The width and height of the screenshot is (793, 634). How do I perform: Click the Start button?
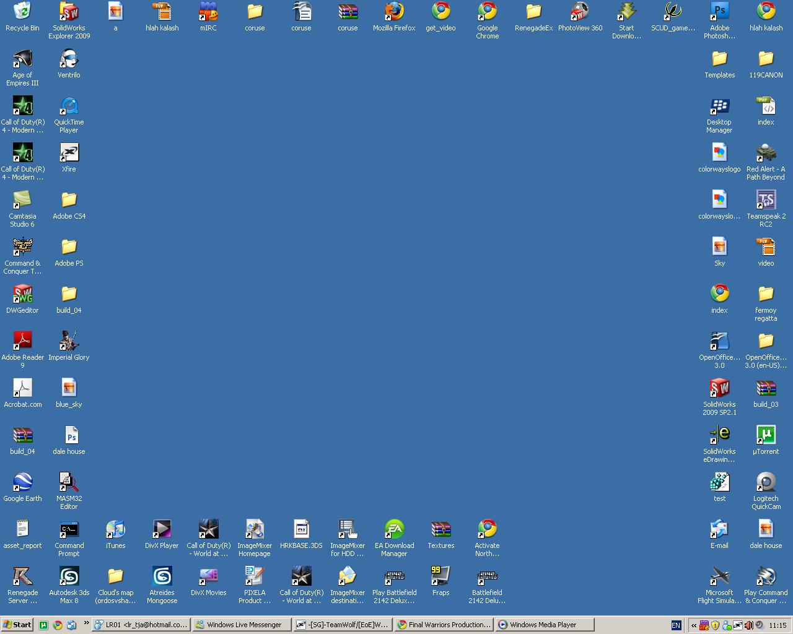tap(17, 625)
